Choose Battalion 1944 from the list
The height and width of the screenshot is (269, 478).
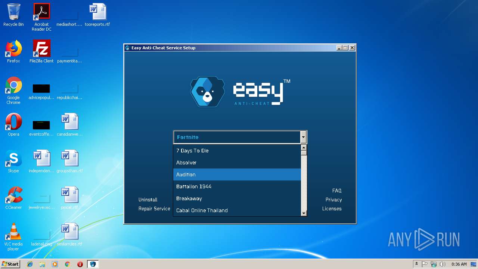point(237,186)
